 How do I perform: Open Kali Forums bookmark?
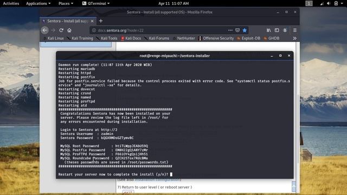click(x=157, y=38)
